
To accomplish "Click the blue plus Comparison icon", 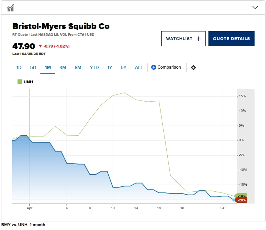I will point(154,67).
